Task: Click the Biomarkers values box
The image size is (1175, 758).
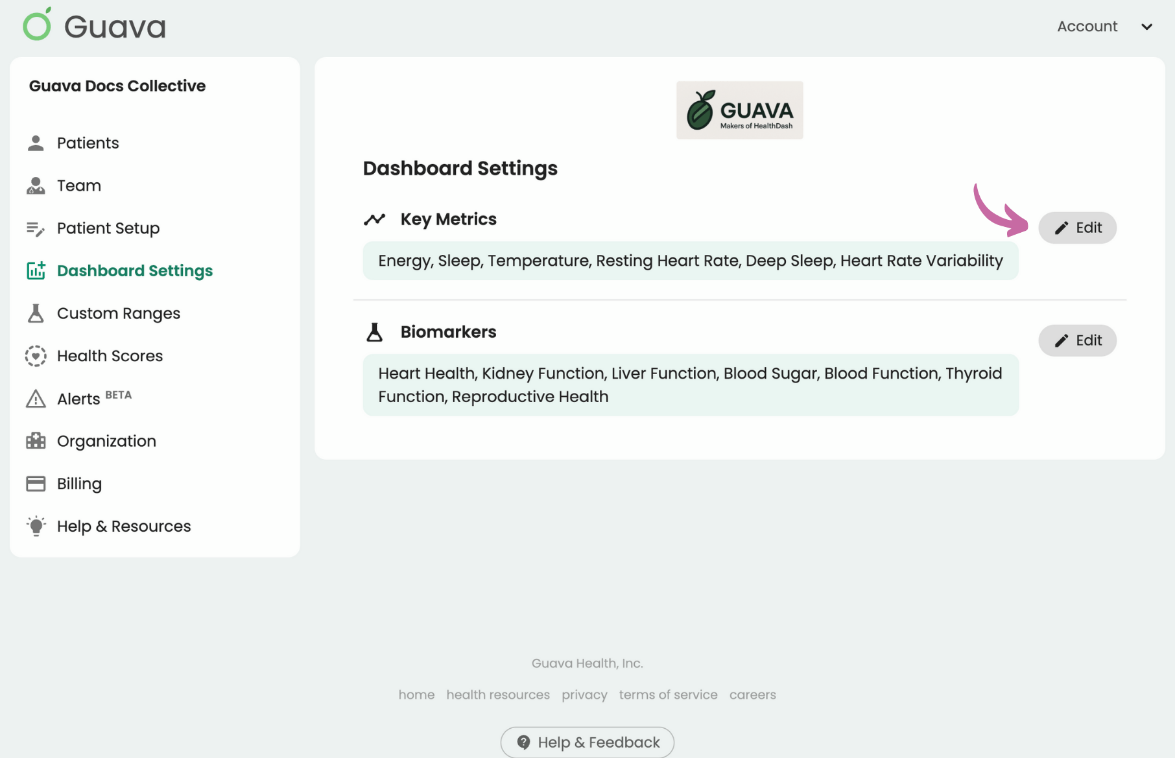Action: (x=691, y=385)
